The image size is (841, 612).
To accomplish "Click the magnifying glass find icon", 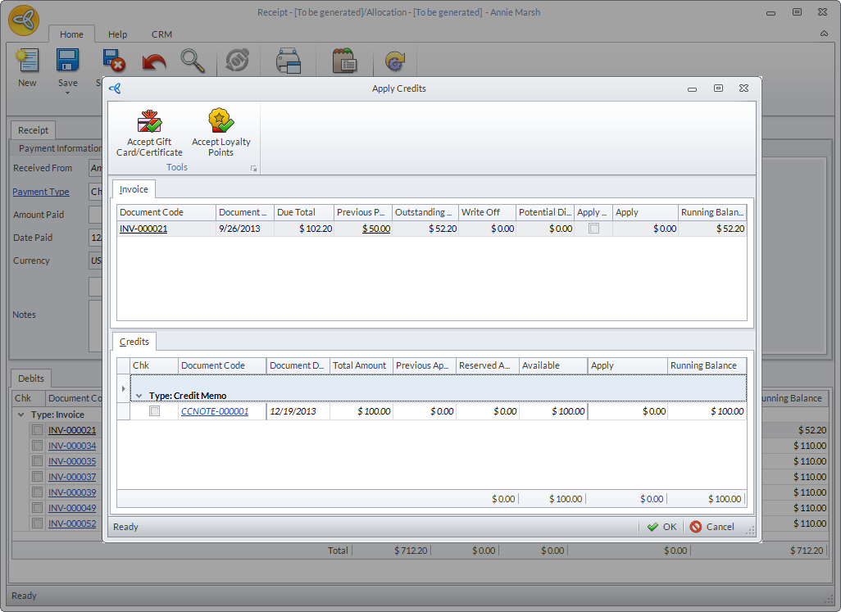I will pos(193,61).
